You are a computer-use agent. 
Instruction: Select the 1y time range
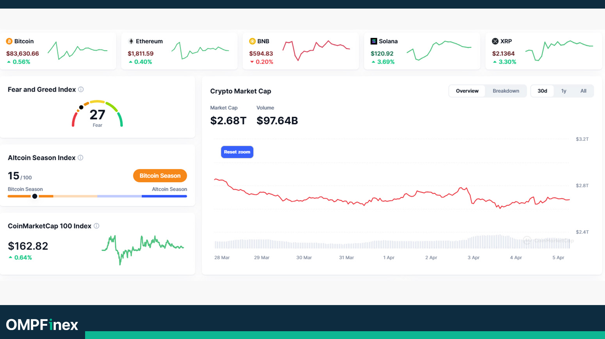[x=564, y=91]
